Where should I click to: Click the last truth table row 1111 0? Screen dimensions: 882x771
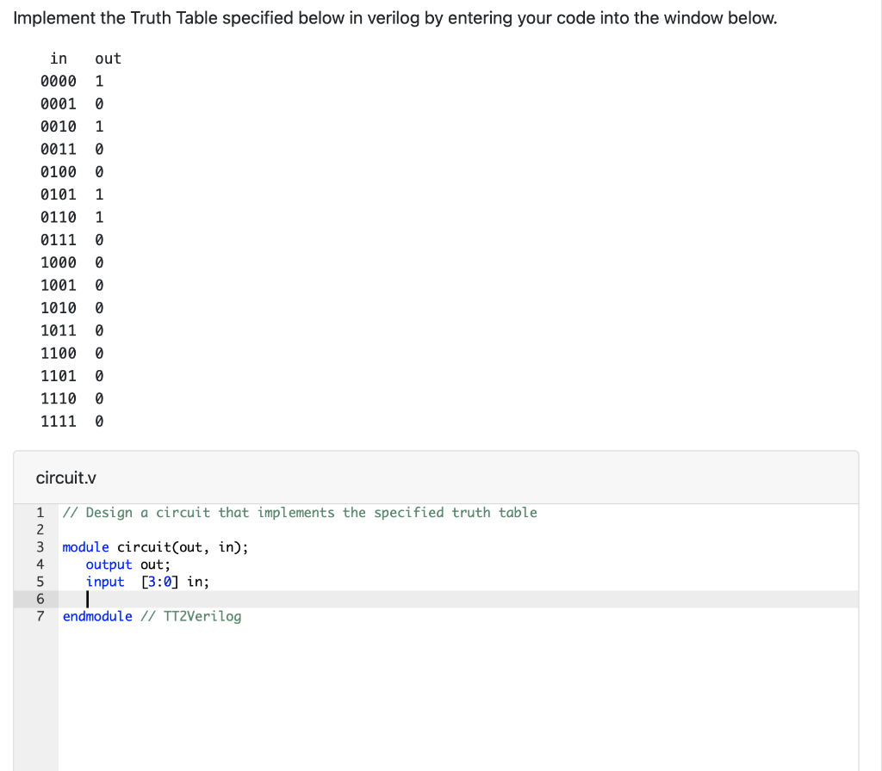73,422
